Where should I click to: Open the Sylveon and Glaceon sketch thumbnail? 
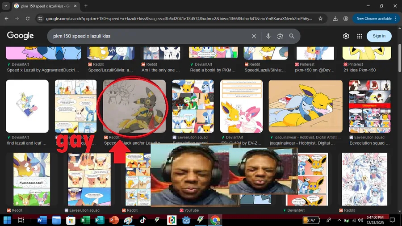coord(364,179)
